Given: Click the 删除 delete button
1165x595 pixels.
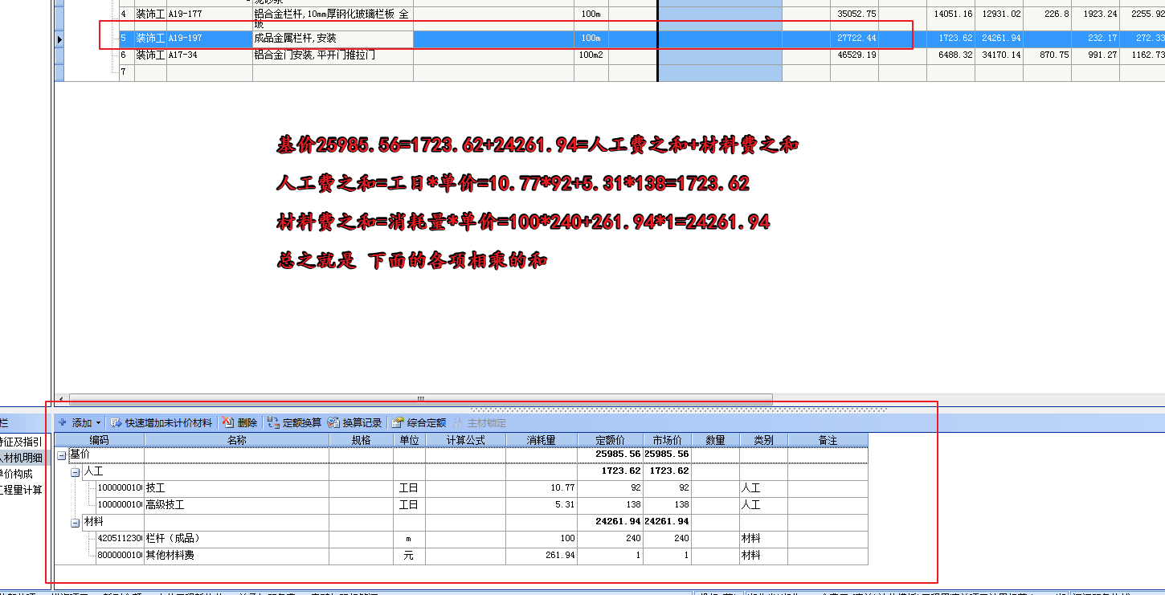Looking at the screenshot, I should [x=240, y=422].
